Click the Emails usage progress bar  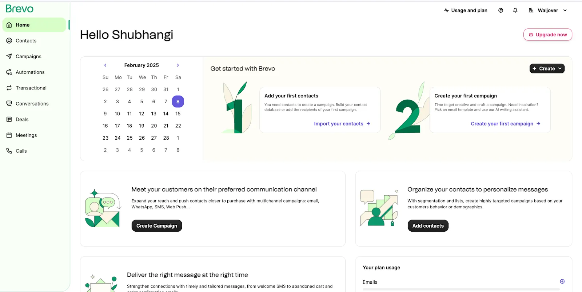point(461,289)
